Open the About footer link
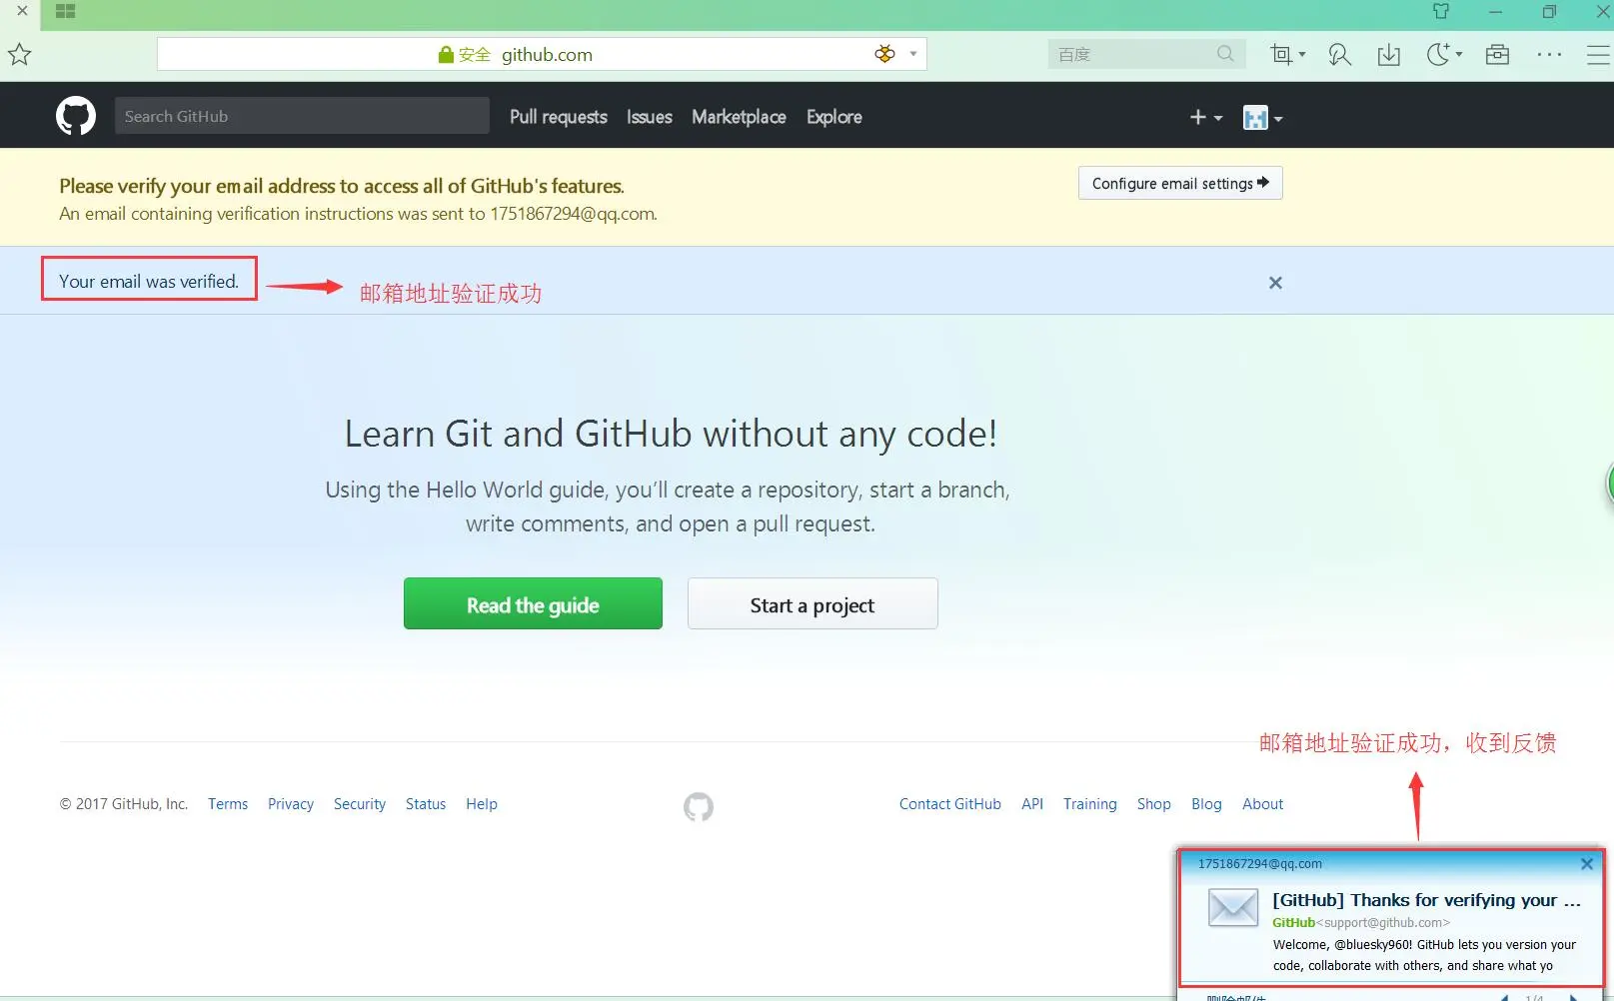This screenshot has height=1001, width=1614. (x=1263, y=804)
